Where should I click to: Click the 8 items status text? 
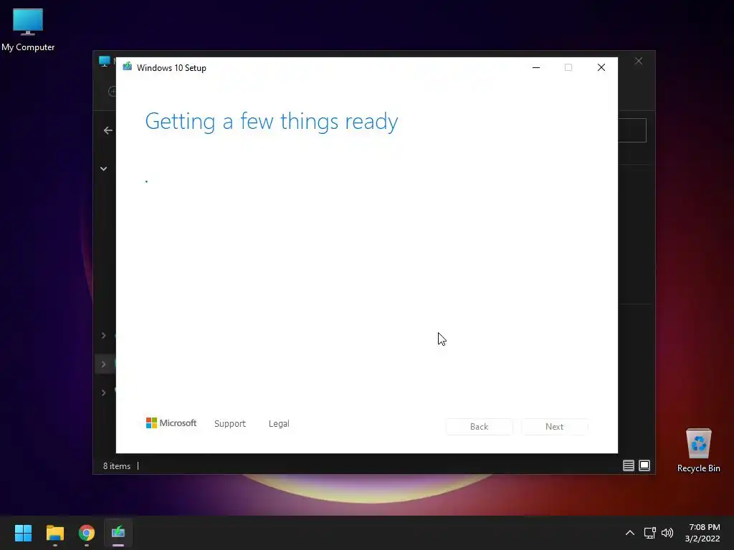coord(117,465)
